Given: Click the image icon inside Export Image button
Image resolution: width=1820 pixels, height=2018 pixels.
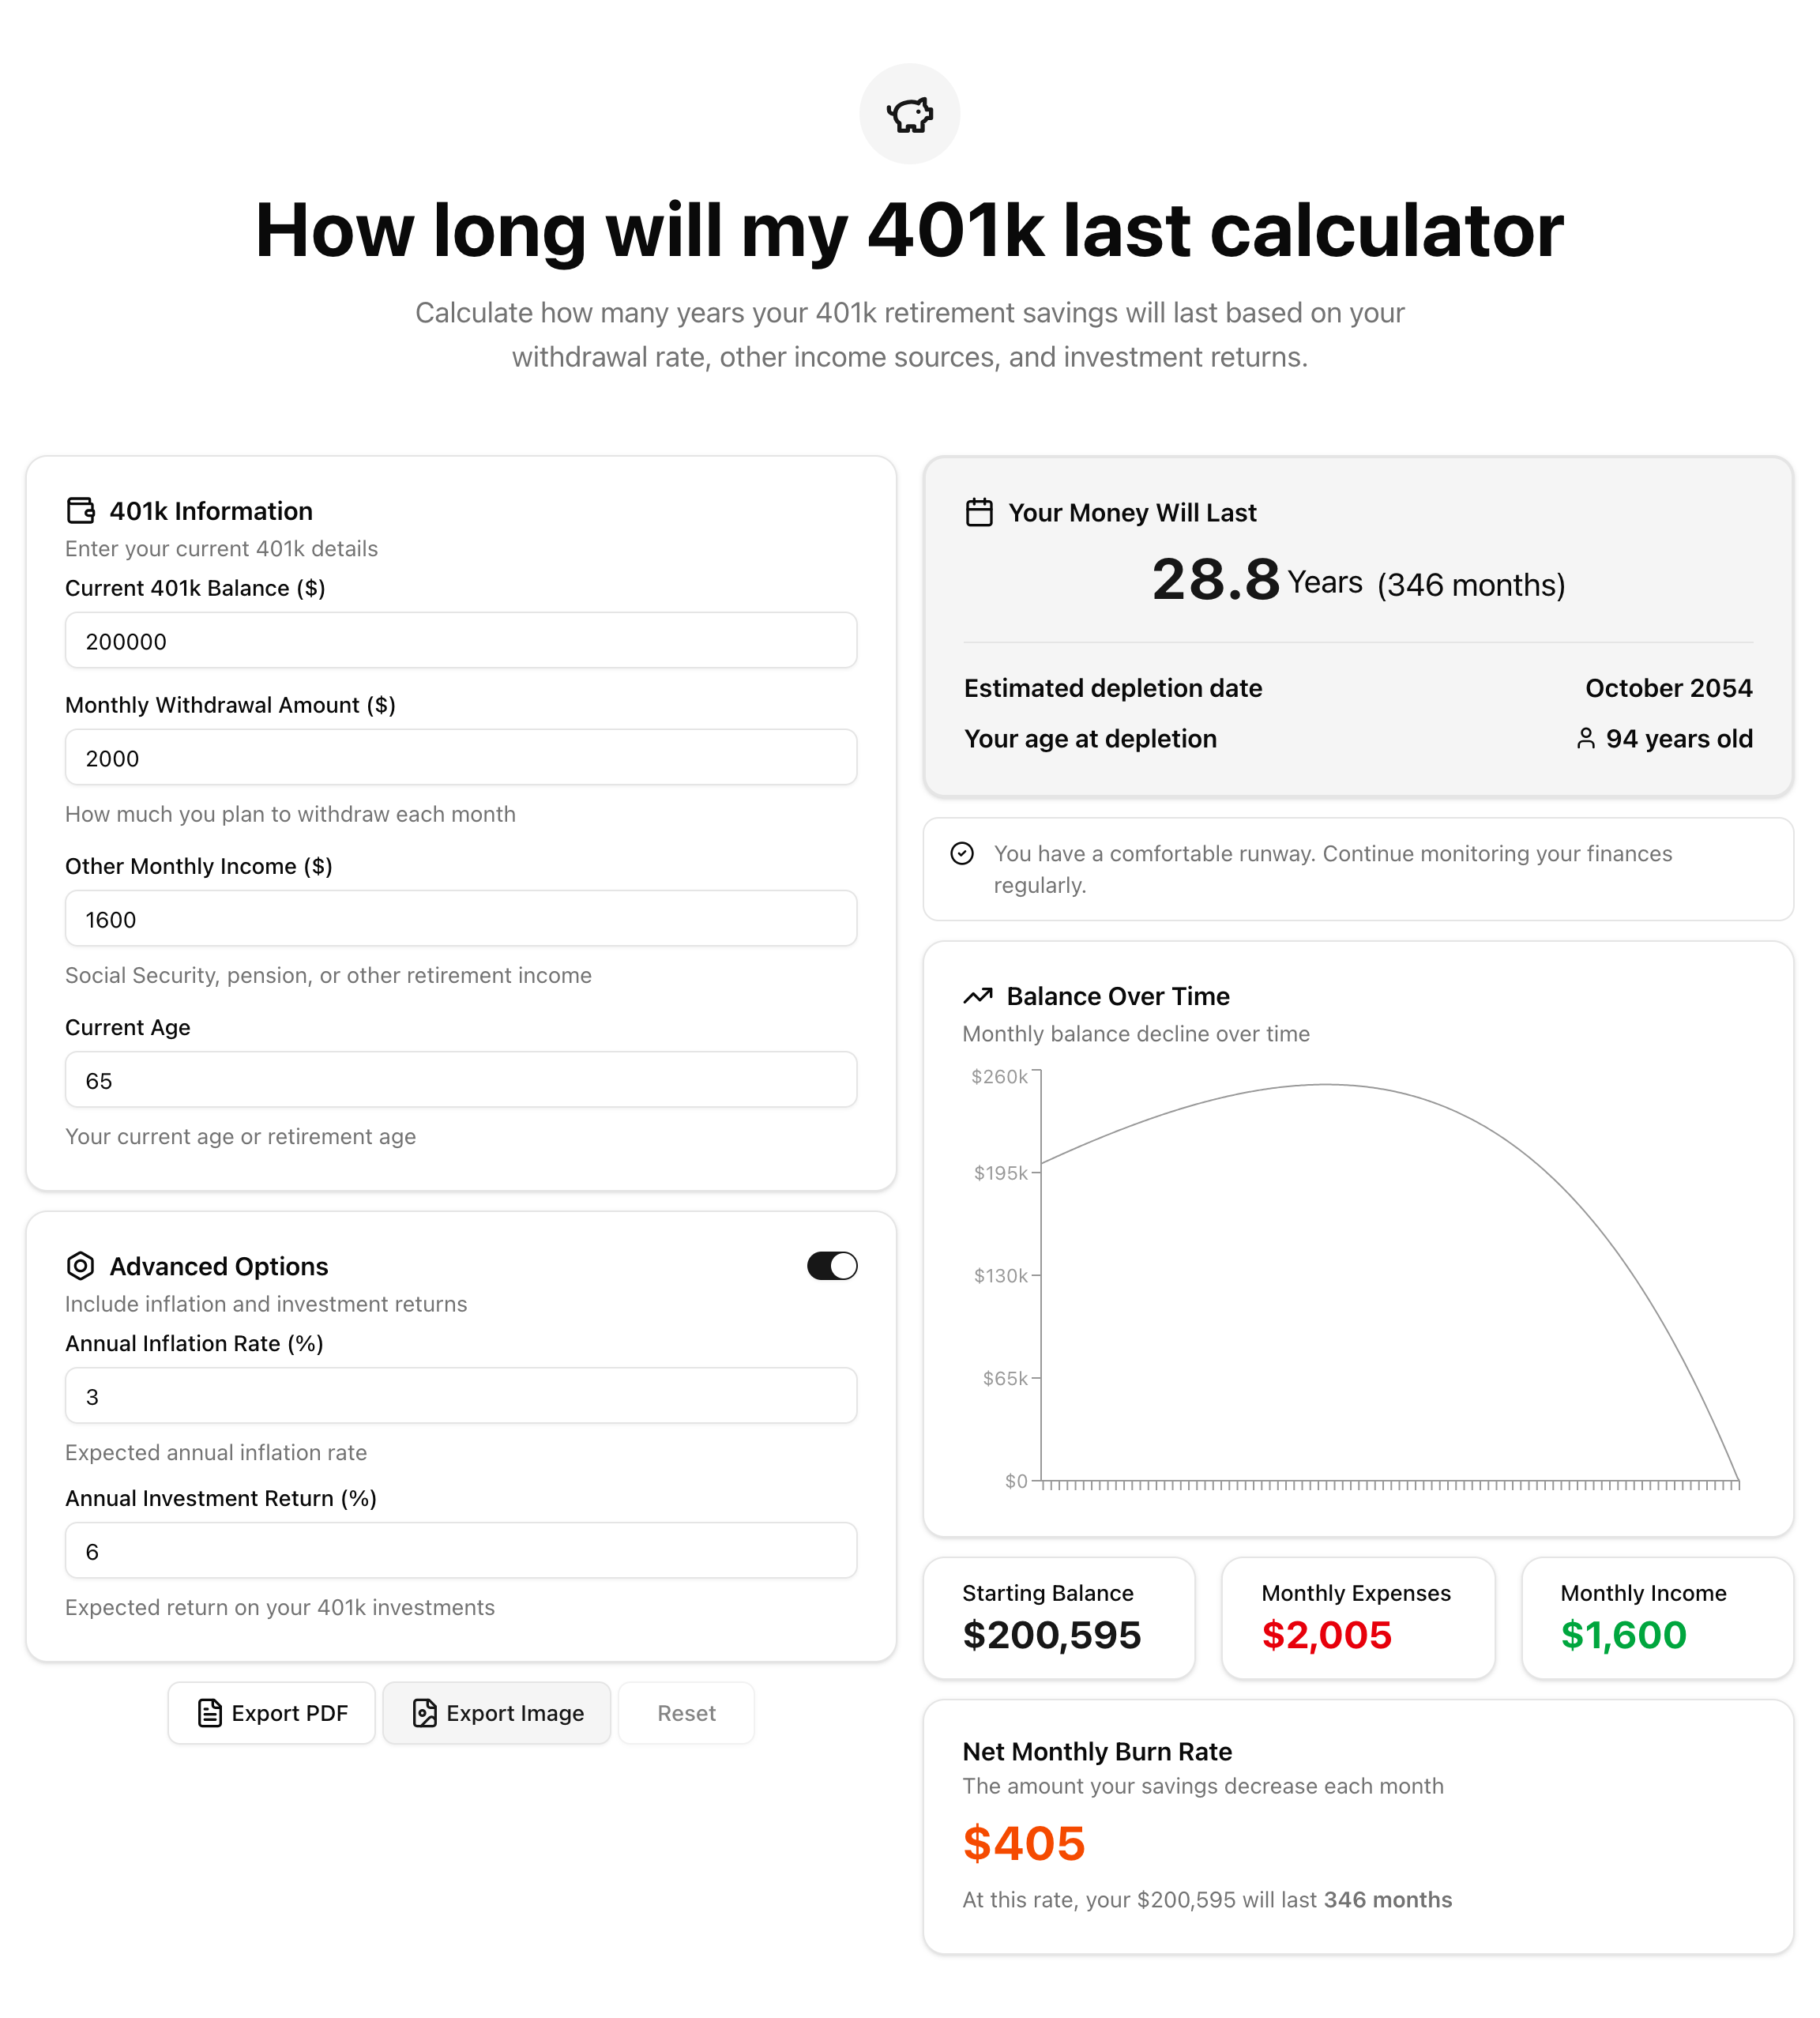Looking at the screenshot, I should coord(425,1713).
